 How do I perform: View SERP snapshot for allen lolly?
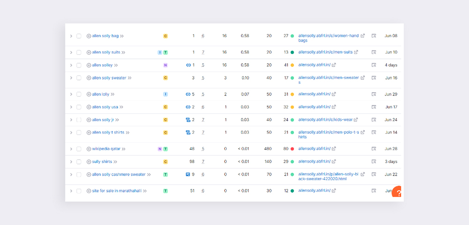pos(374,94)
